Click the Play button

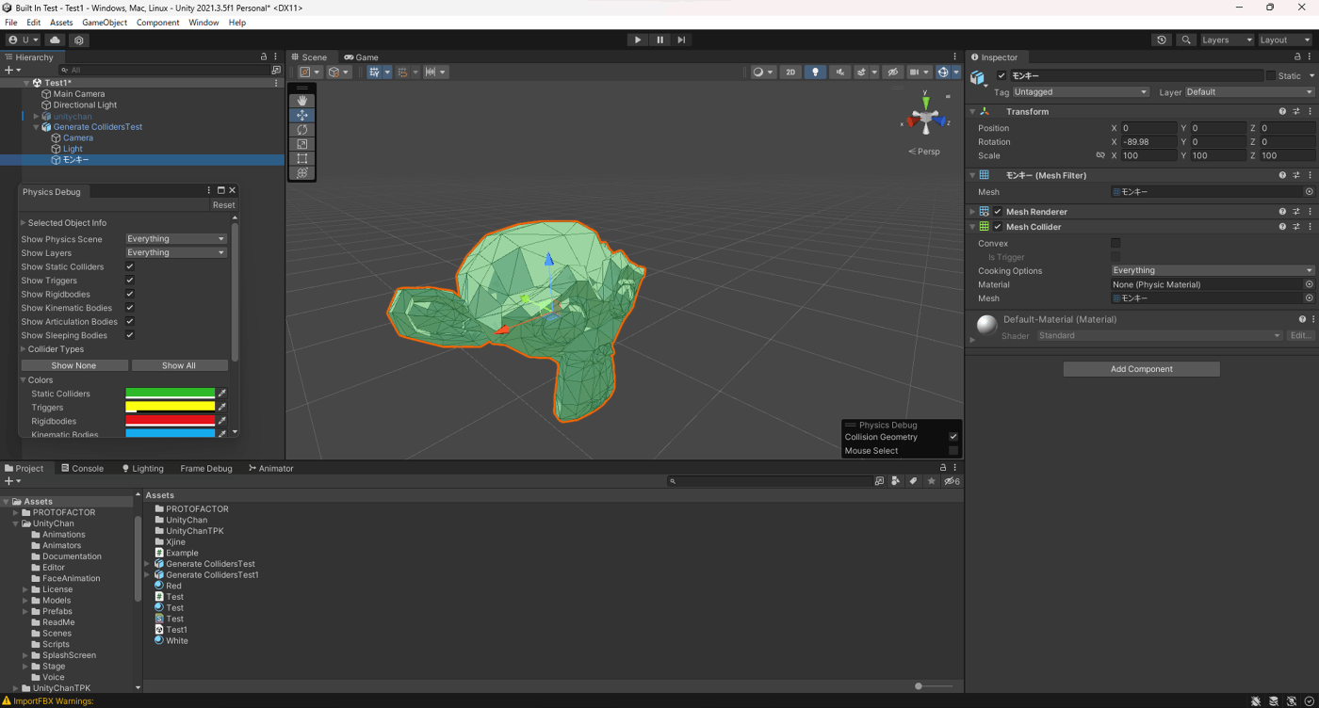click(638, 40)
